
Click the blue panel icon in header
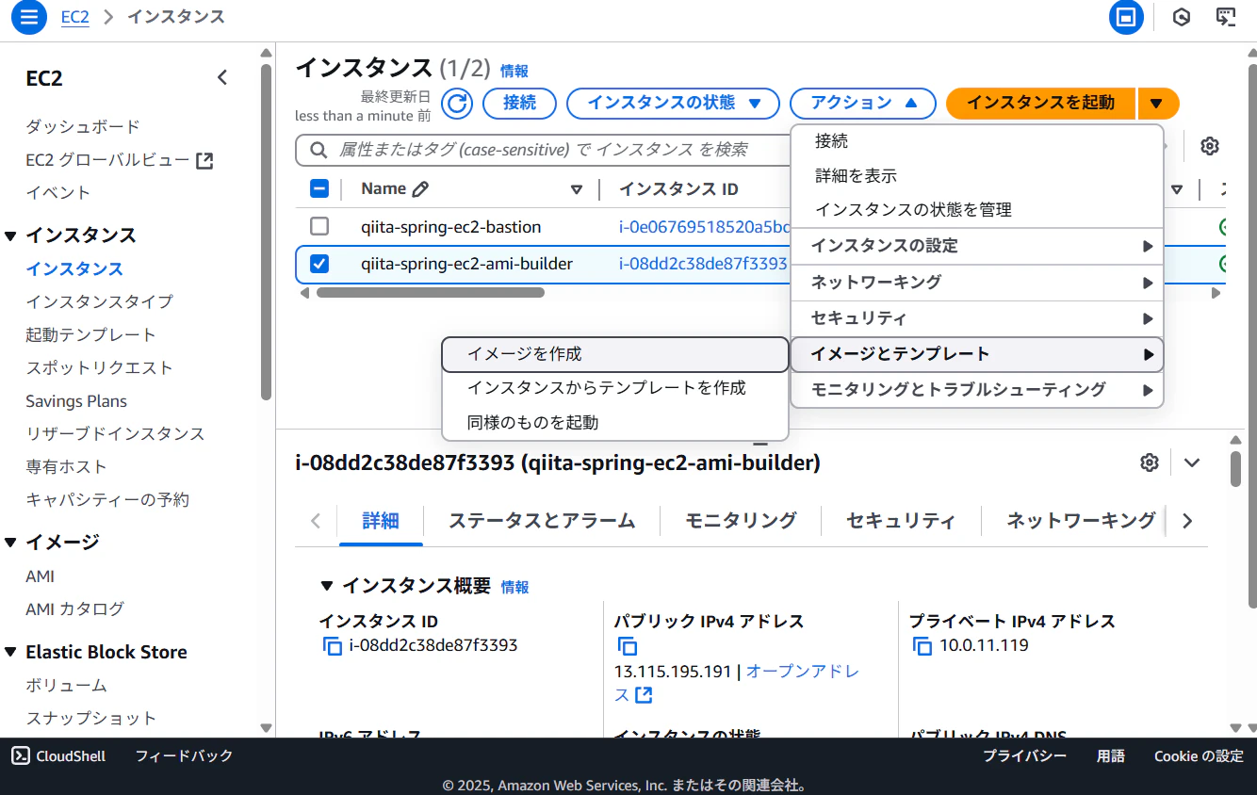(x=1126, y=17)
